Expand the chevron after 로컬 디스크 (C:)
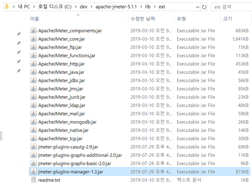 click(76, 7)
